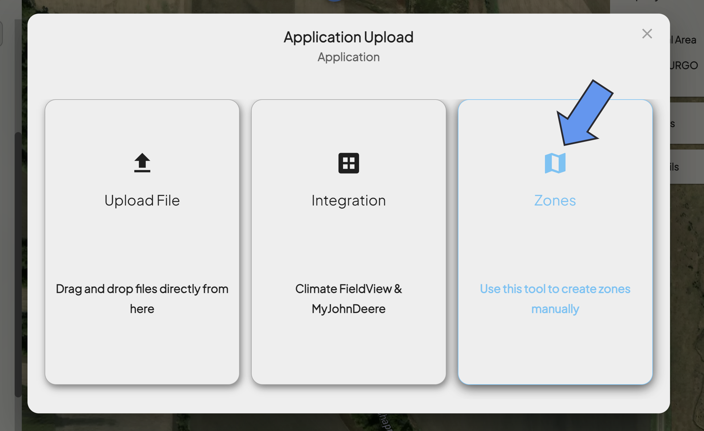Close the Application Upload dialog
The width and height of the screenshot is (704, 431).
point(647,34)
